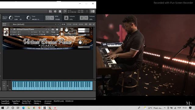195x110 pixels.
Task: Click the JR - Virtual Grand Piano name
Action: (23, 29)
